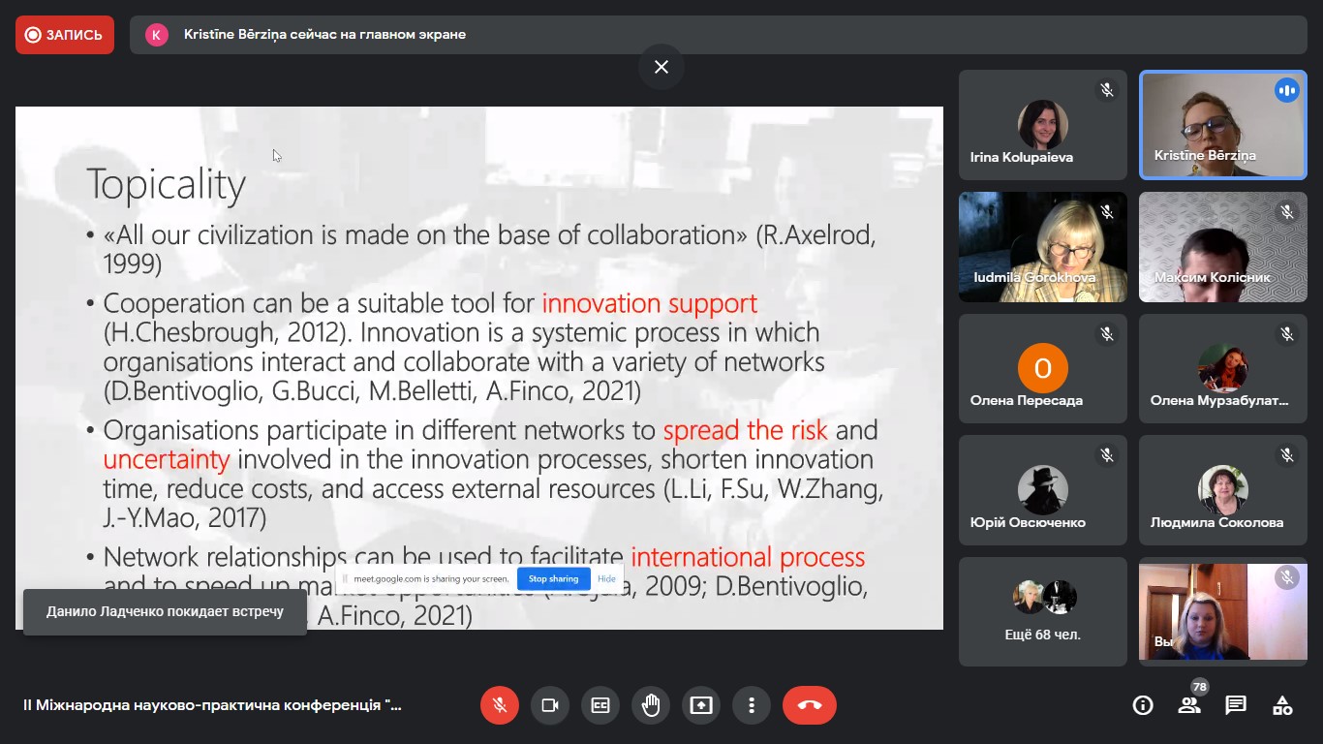
Task: Click the red ЗАПИСЬ recording indicator
Action: [x=65, y=35]
